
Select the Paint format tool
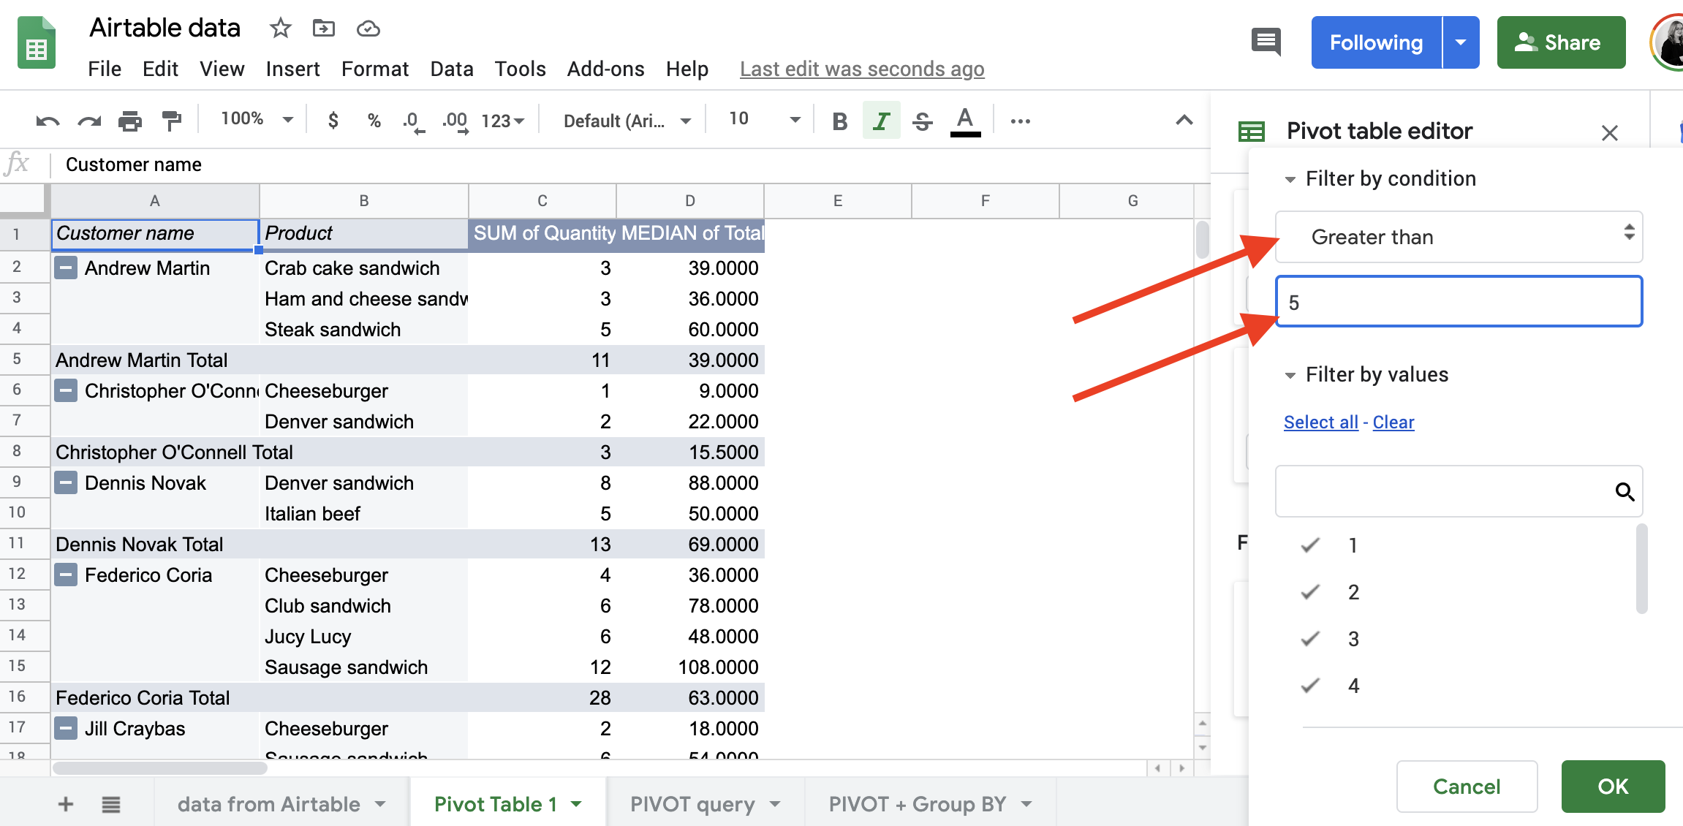point(171,121)
